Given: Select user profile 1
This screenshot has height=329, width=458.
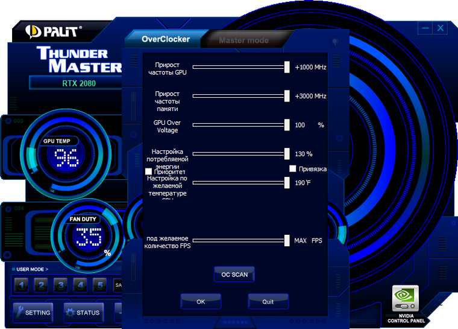Looking at the screenshot, I should coord(21,285).
